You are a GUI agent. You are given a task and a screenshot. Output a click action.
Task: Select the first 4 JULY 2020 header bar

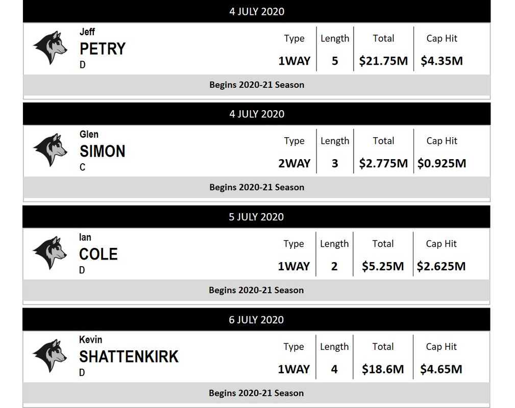pyautogui.click(x=257, y=12)
